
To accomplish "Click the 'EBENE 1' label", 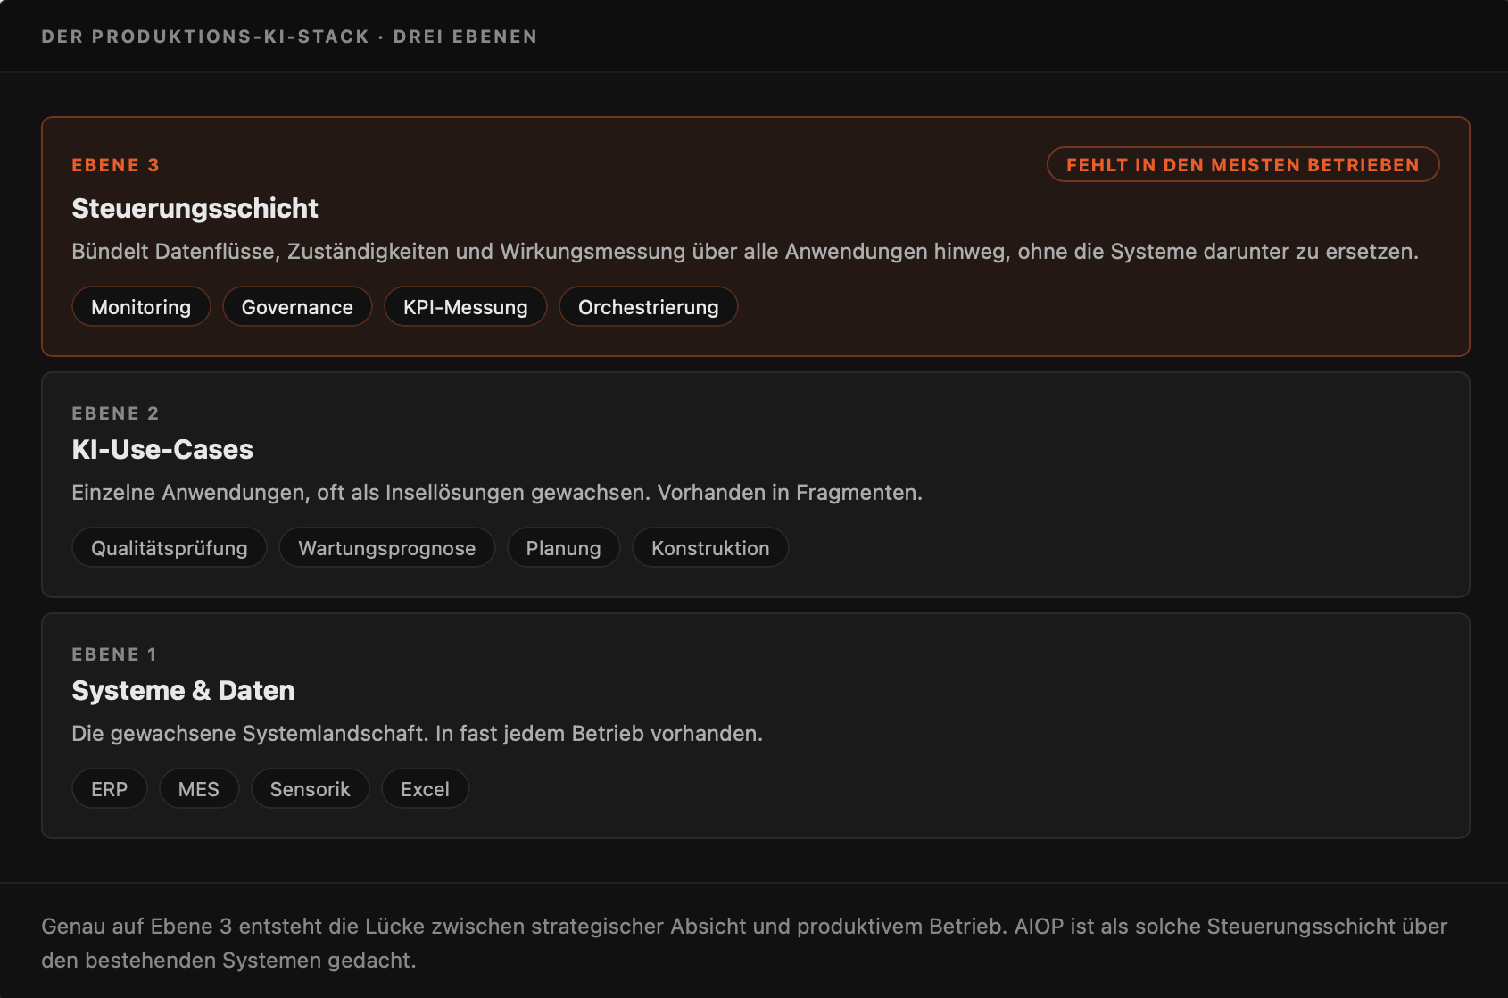I will [114, 654].
